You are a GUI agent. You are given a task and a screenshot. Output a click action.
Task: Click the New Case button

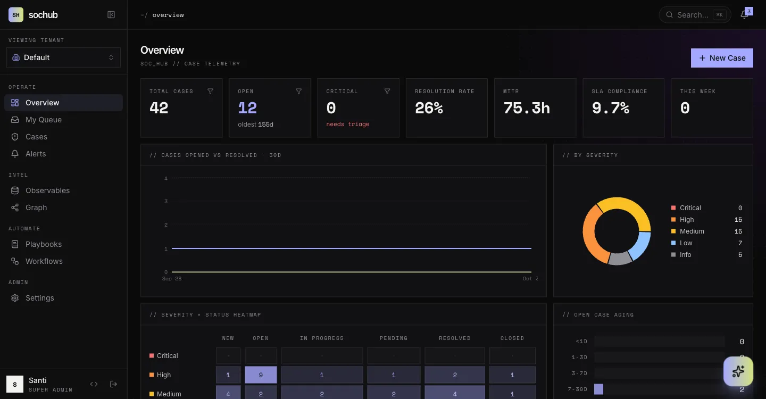point(722,58)
